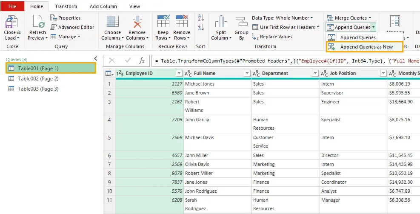The height and width of the screenshot is (214, 420).
Task: Click the Department column header
Action: pos(286,73)
